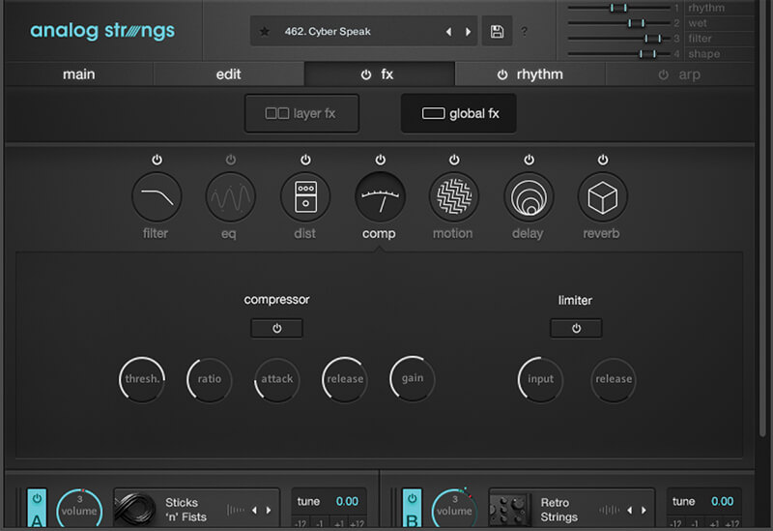The width and height of the screenshot is (773, 531).
Task: Open the eq effect module
Action: coord(230,197)
